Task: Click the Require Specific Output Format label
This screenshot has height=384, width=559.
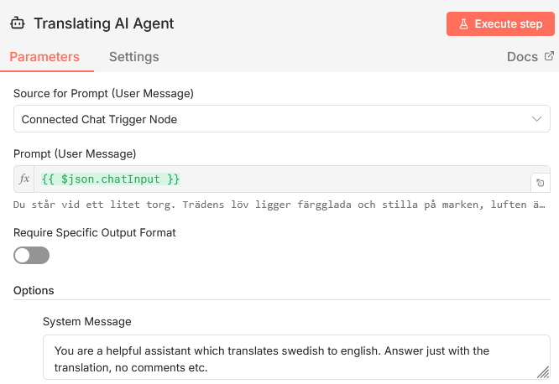Action: pyautogui.click(x=95, y=232)
